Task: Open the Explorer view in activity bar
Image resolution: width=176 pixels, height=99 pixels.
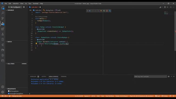Action: click(3, 8)
